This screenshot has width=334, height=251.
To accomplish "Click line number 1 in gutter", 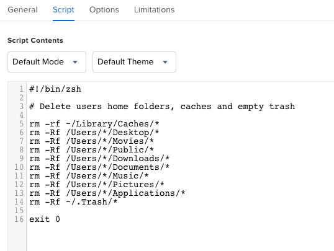I will click(x=21, y=89).
